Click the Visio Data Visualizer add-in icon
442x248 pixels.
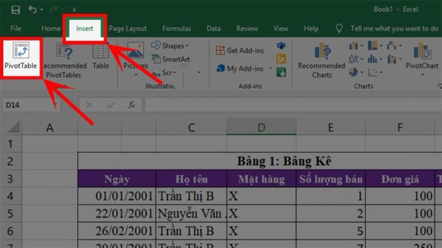point(282,45)
